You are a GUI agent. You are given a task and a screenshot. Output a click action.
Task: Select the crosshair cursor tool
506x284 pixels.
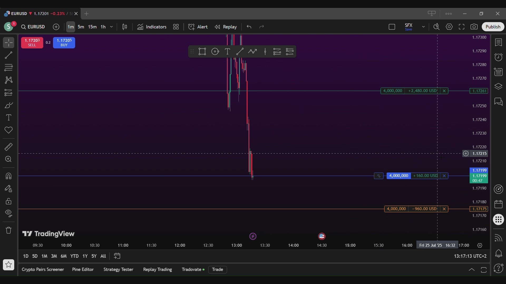[x=8, y=43]
